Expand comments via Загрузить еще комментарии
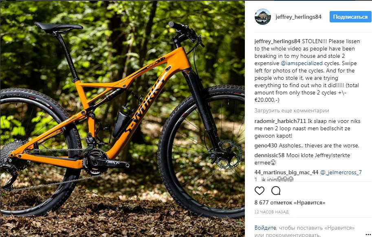This screenshot has width=372, height=237. pyautogui.click(x=292, y=110)
